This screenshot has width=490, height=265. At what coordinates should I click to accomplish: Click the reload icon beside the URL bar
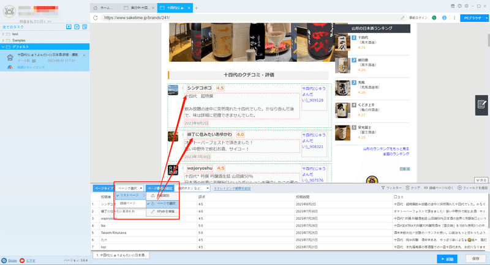point(96,18)
